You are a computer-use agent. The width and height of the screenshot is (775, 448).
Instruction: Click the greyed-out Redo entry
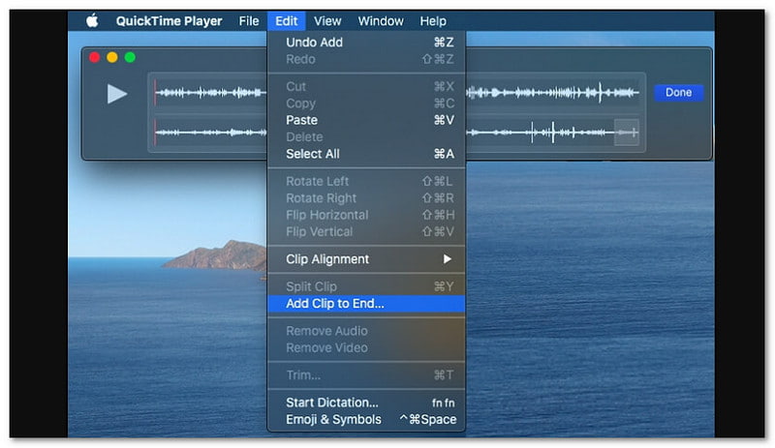pos(366,59)
